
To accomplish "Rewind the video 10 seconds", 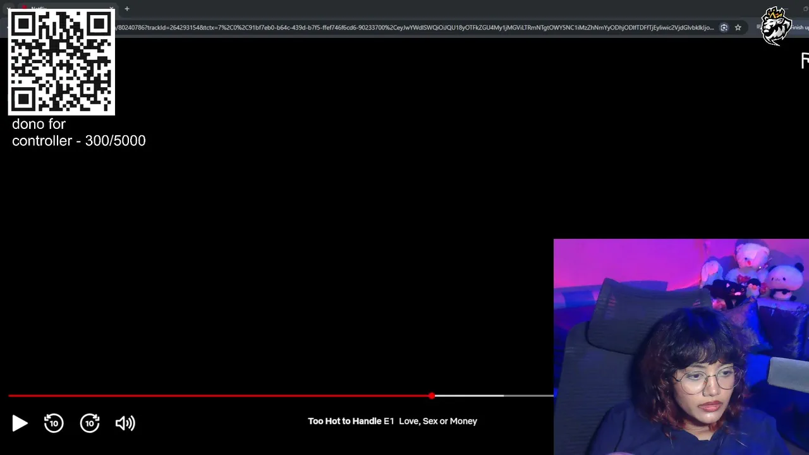I will click(x=54, y=423).
